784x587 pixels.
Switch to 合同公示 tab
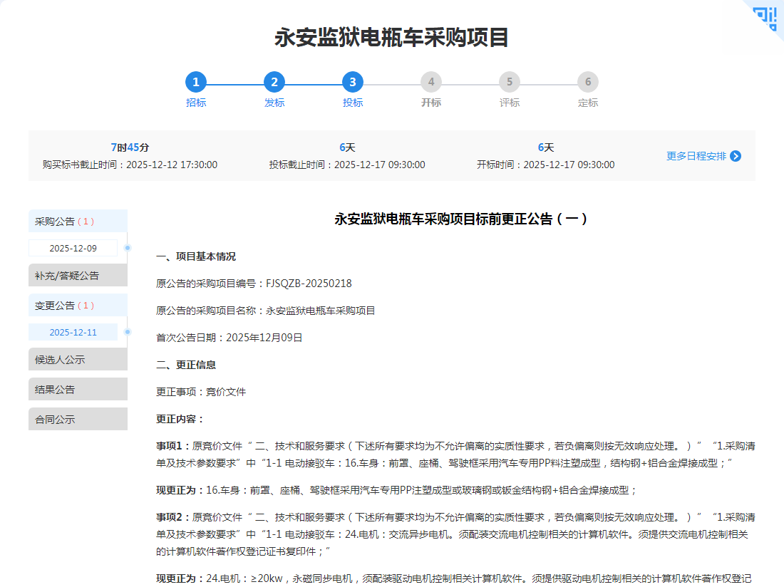click(78, 419)
